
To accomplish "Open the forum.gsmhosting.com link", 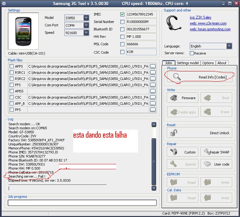I will (x=210, y=29).
